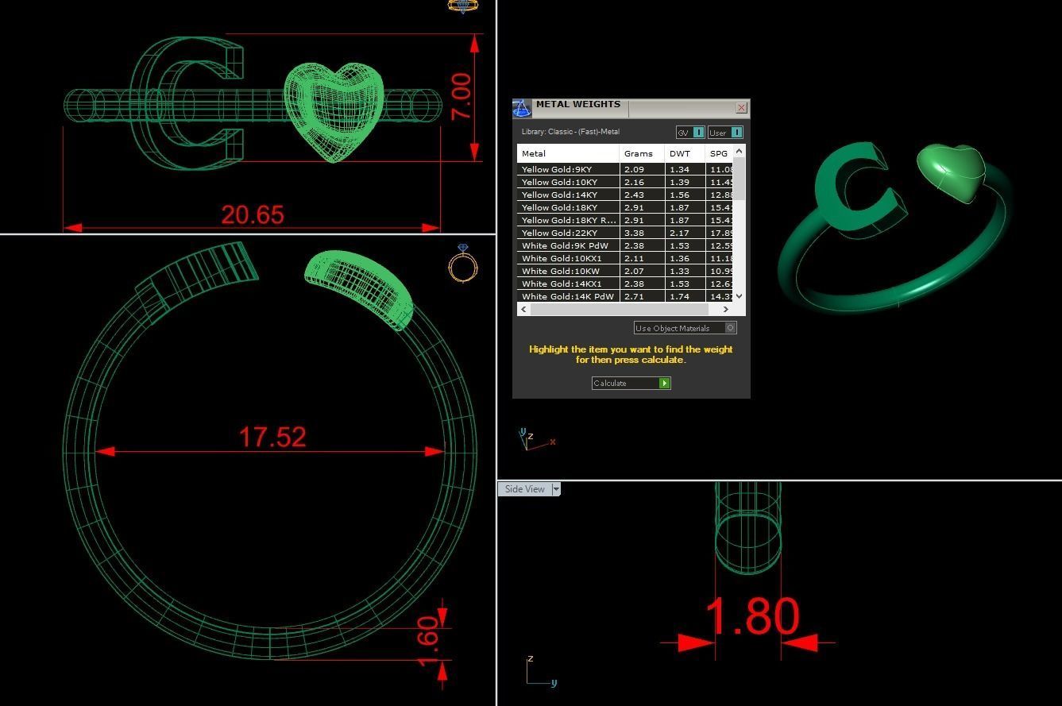Click the 1.74 DWT cell
Viewport: 1062px width, 706px height.
tap(685, 296)
